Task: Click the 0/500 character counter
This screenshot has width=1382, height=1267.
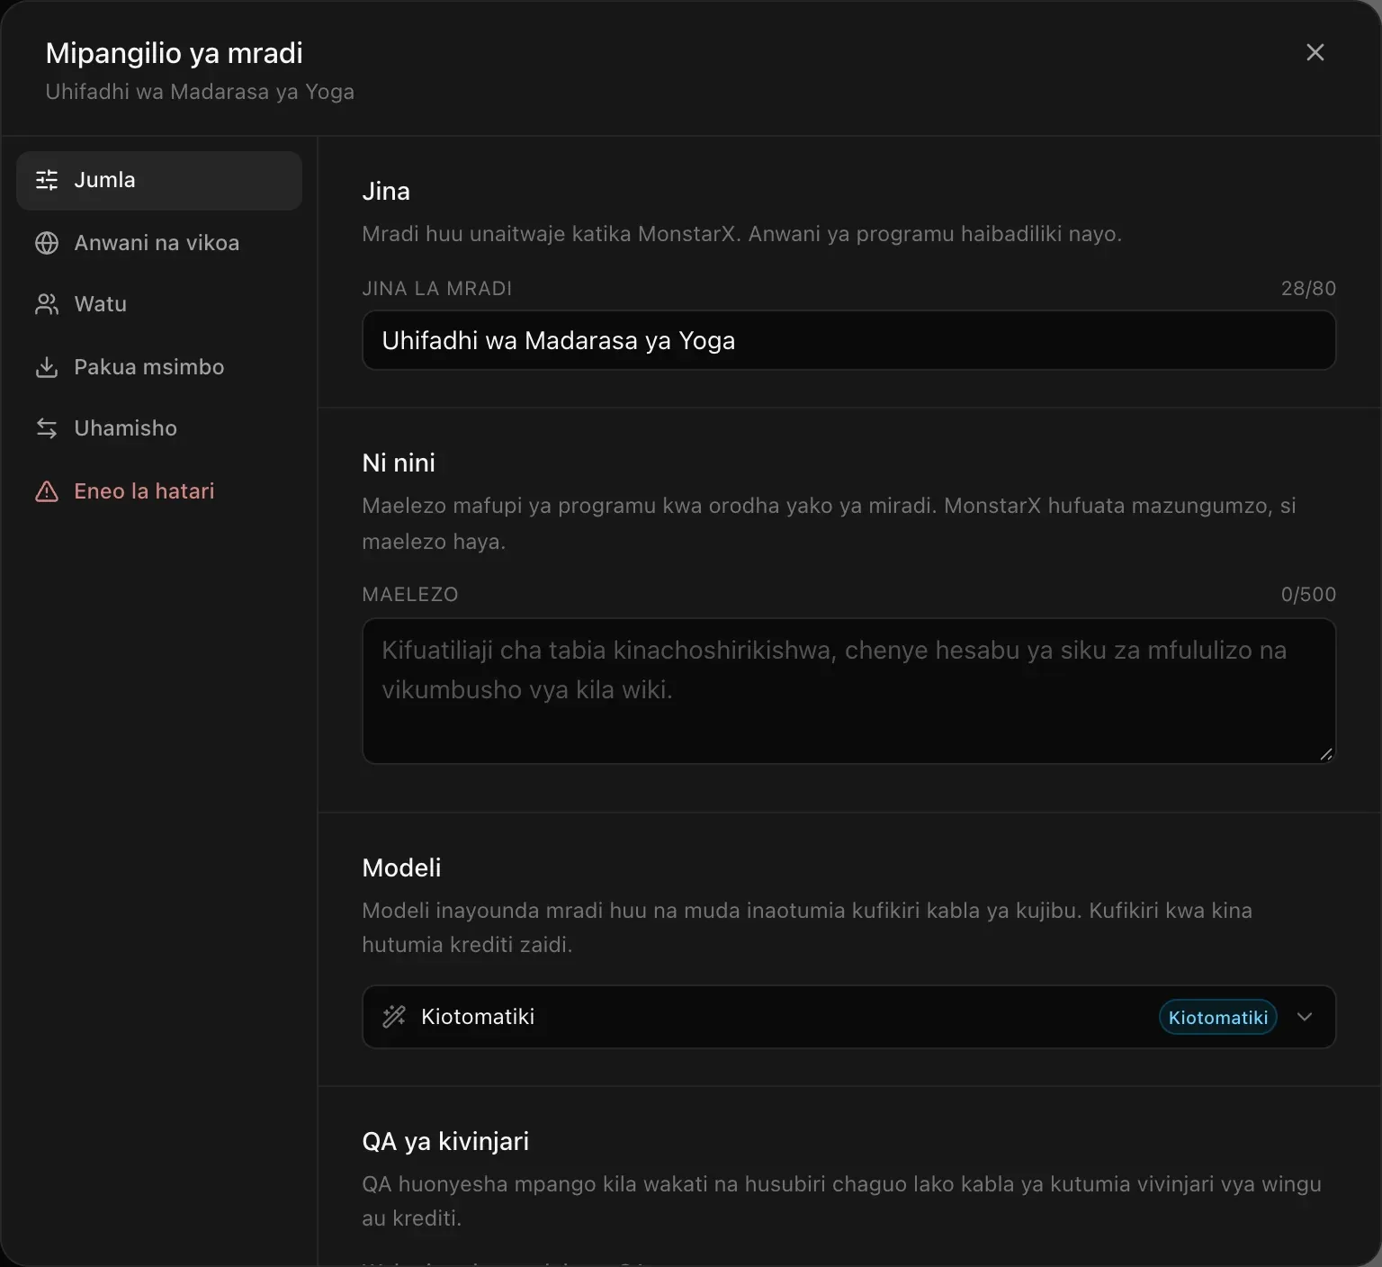Action: click(1308, 595)
